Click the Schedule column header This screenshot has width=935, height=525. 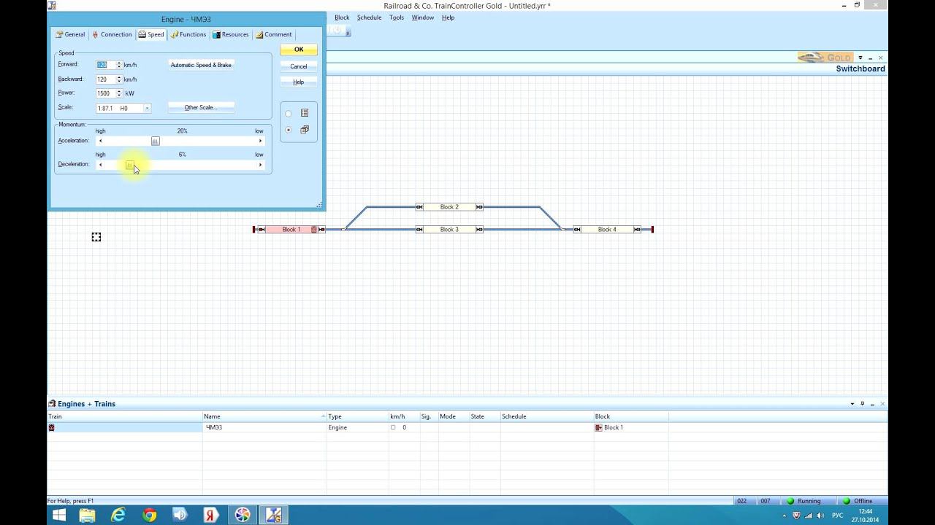click(x=546, y=416)
